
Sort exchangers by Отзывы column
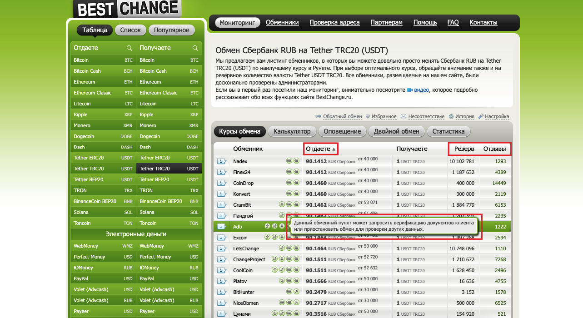(x=494, y=149)
